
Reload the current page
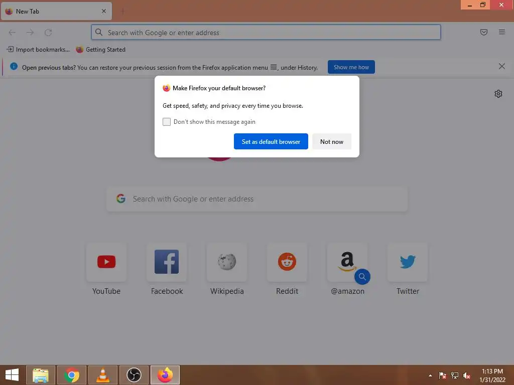[x=48, y=33]
